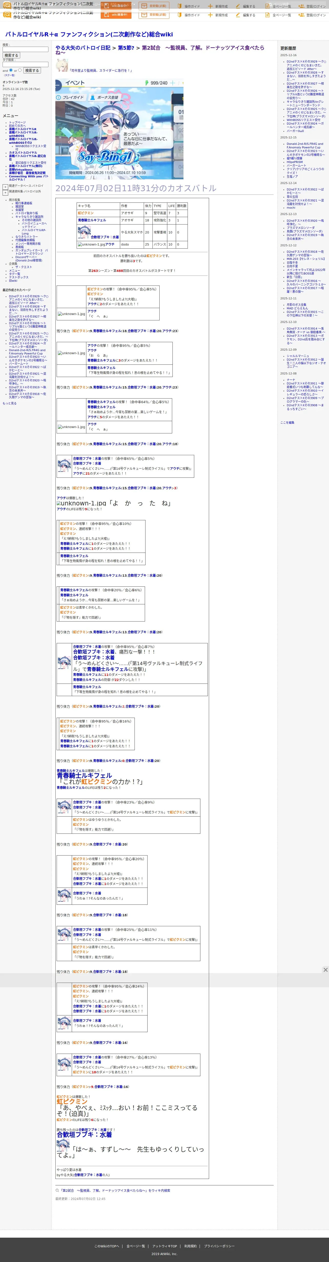Expand 関連資料集-バトロイ以外 section

click(x=5, y=192)
